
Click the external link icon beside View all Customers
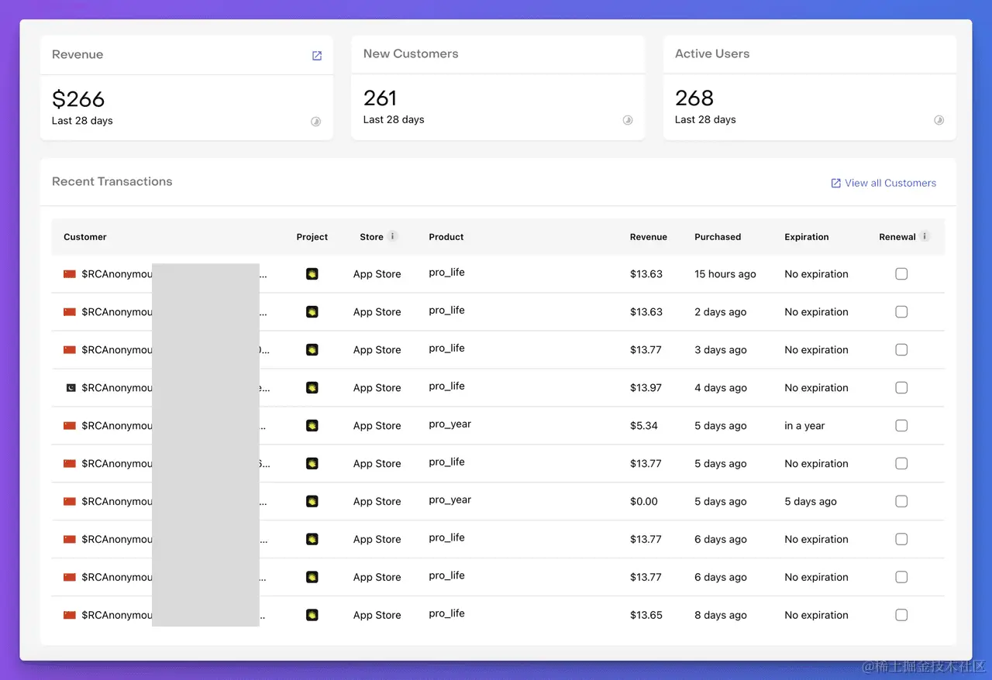[835, 184]
